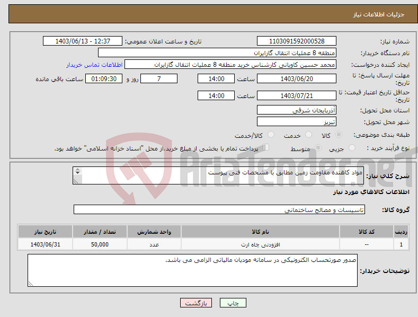Click the province field آذربایجان شرقی
This screenshot has height=317, width=418.
tap(297, 110)
